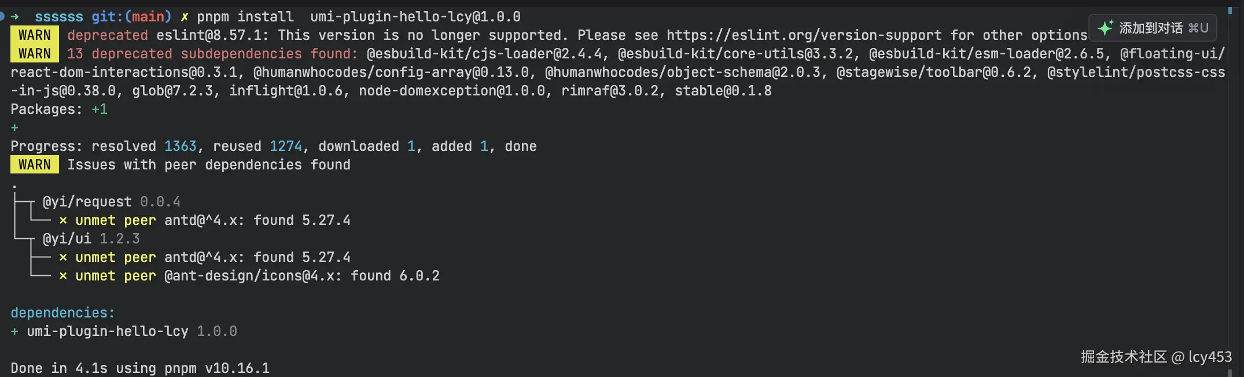
Task: Open the eslint.org/version-support link
Action: coord(804,35)
